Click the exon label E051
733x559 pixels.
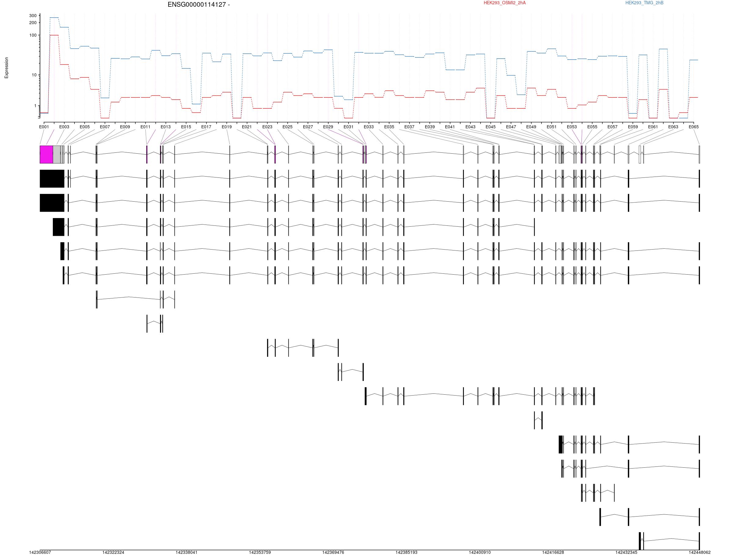pyautogui.click(x=552, y=127)
